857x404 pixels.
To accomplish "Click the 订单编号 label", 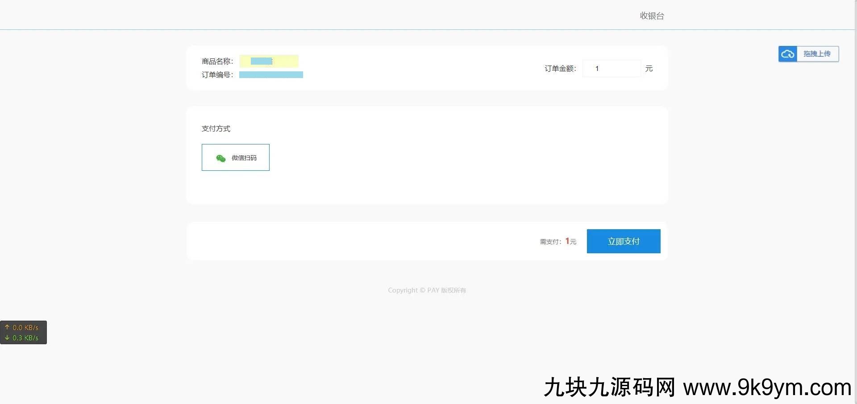I will pos(217,75).
